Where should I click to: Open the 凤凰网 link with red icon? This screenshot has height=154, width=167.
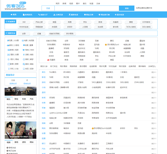[x=51, y=60]
